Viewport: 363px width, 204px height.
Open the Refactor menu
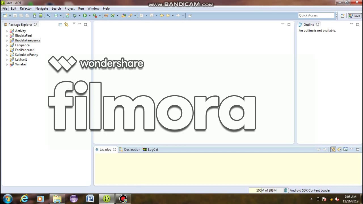(26, 8)
